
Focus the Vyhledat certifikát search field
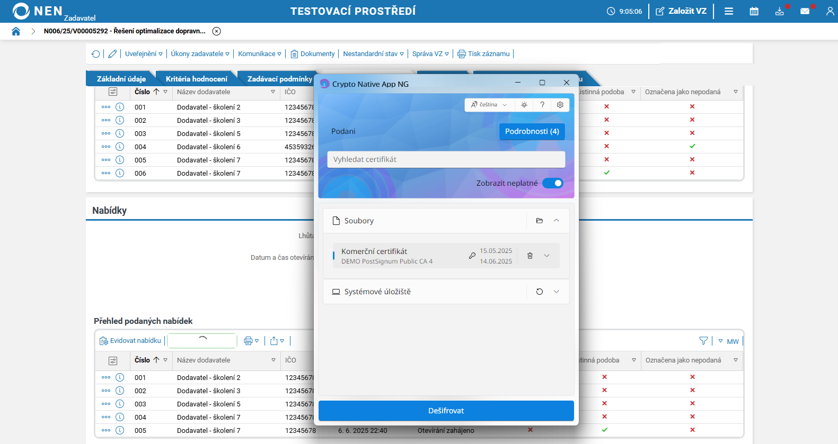[446, 159]
